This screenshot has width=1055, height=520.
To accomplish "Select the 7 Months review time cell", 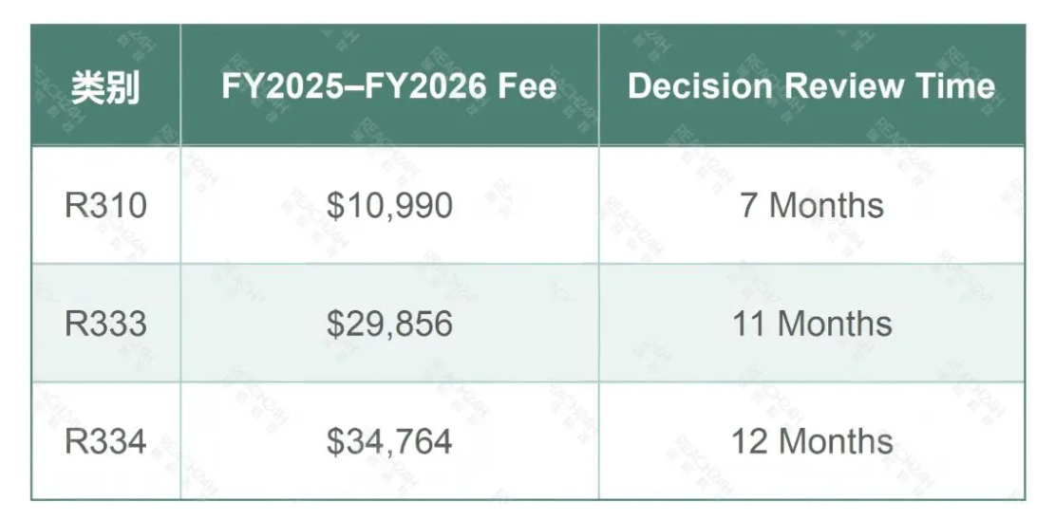I will coord(812,205).
